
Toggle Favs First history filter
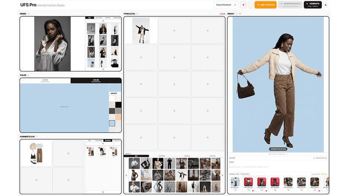click(x=245, y=174)
